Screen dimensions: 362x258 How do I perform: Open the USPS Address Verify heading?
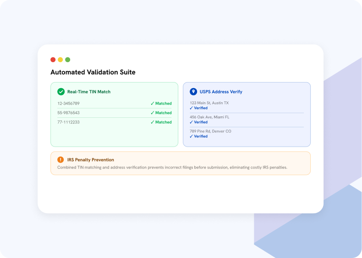[x=221, y=92]
